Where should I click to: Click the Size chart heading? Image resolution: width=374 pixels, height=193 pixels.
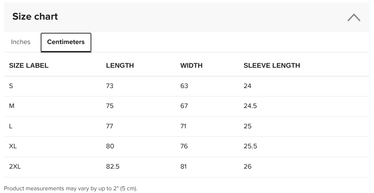pos(35,16)
